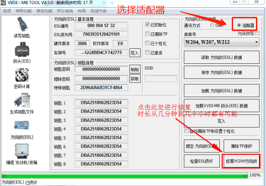Image resolution: width=266 pixels, height=186 pixels.
Task: Click the 钥匙 3 value field
Action: pyautogui.click(x=101, y=120)
